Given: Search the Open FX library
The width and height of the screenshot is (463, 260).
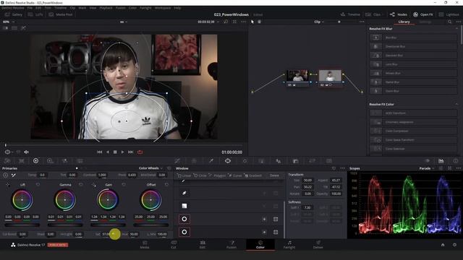Looking at the screenshot, I should click(449, 22).
